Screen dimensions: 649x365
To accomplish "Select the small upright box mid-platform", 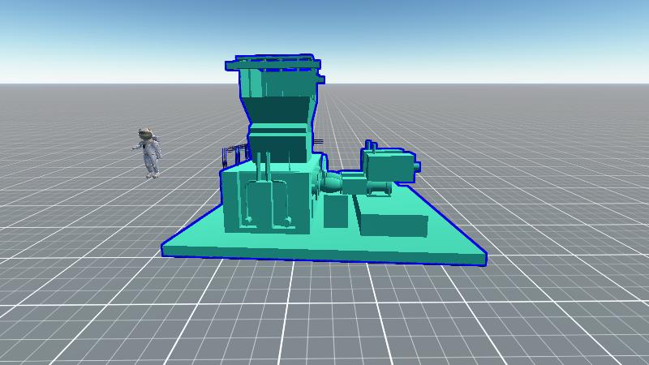I will pos(335,212).
